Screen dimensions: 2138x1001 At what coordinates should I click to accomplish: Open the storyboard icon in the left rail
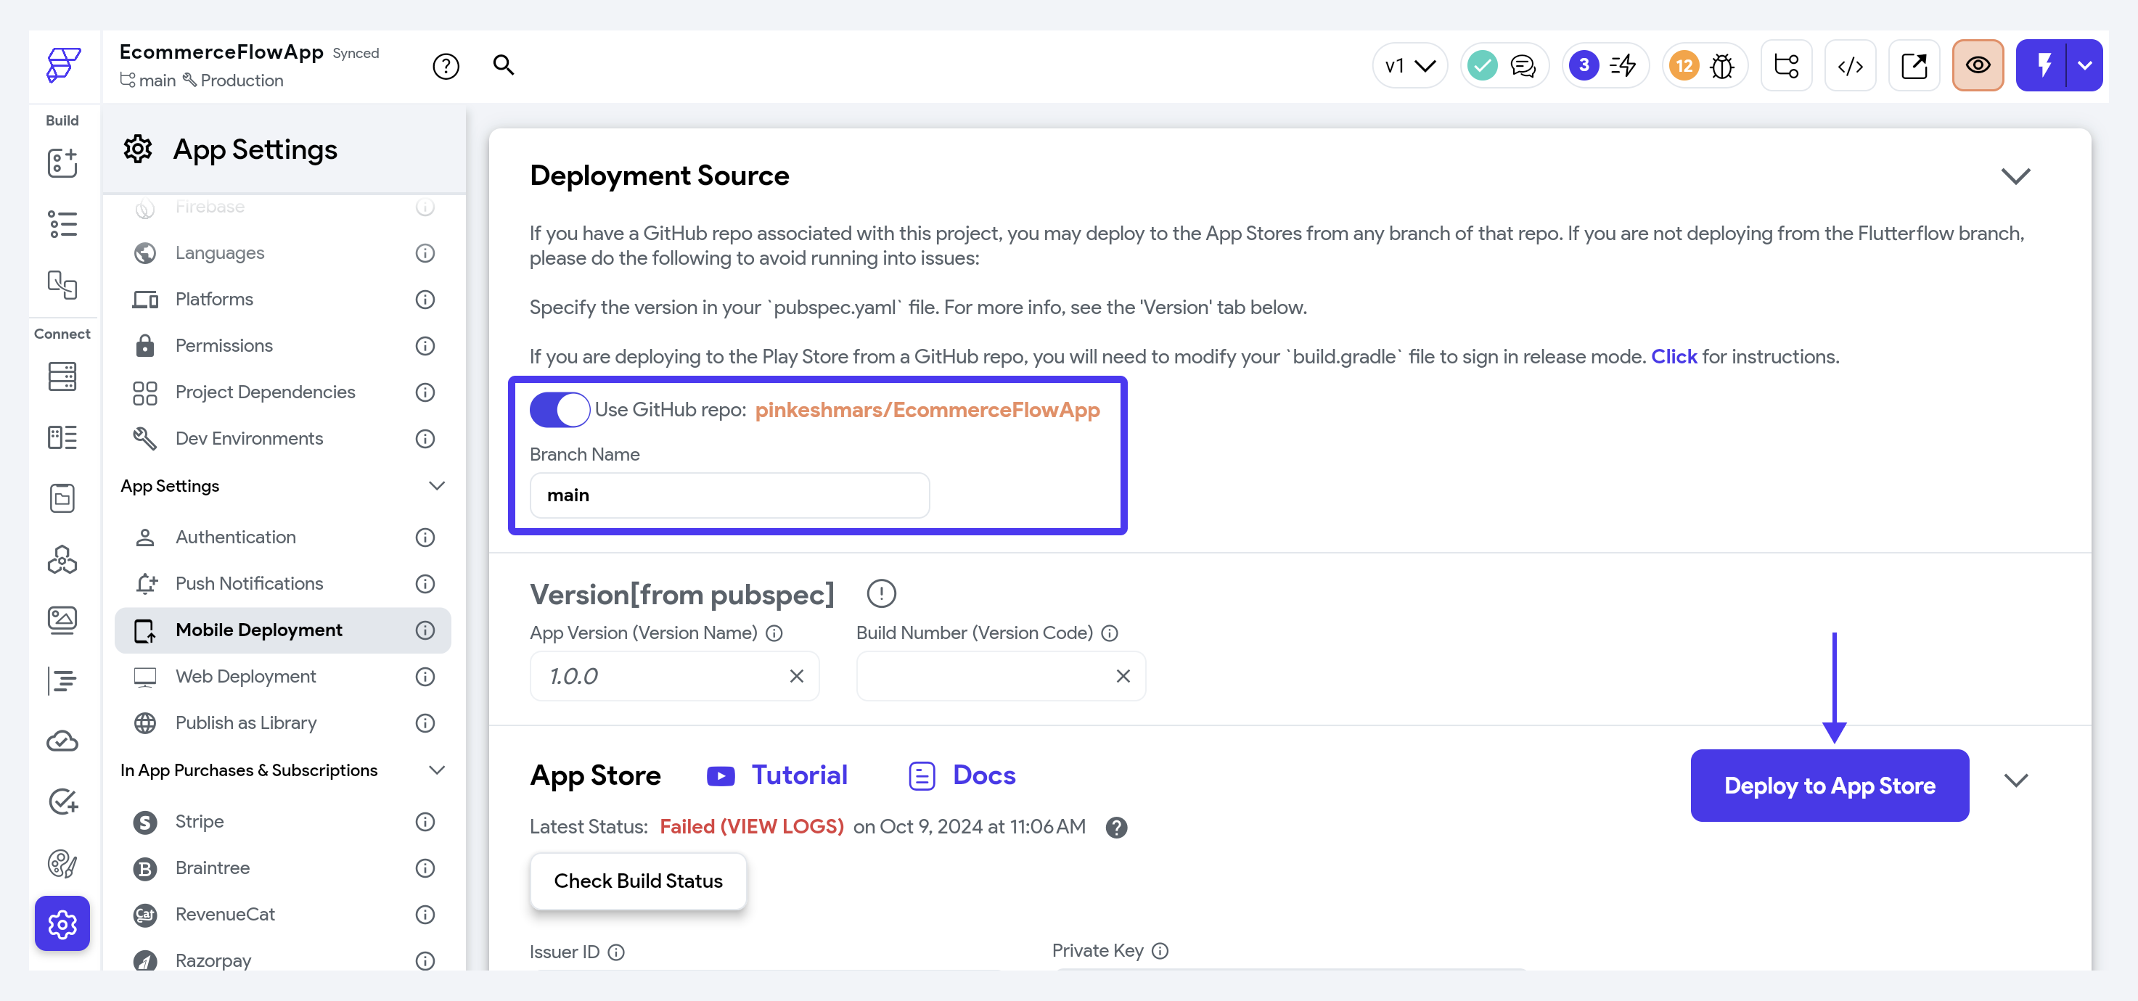[x=62, y=284]
